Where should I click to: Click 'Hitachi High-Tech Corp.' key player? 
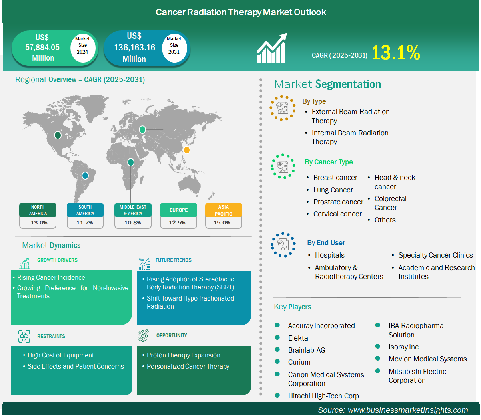(x=324, y=396)
